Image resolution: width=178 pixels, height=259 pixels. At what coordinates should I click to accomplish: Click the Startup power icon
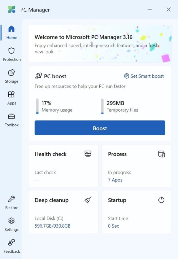[161, 200]
